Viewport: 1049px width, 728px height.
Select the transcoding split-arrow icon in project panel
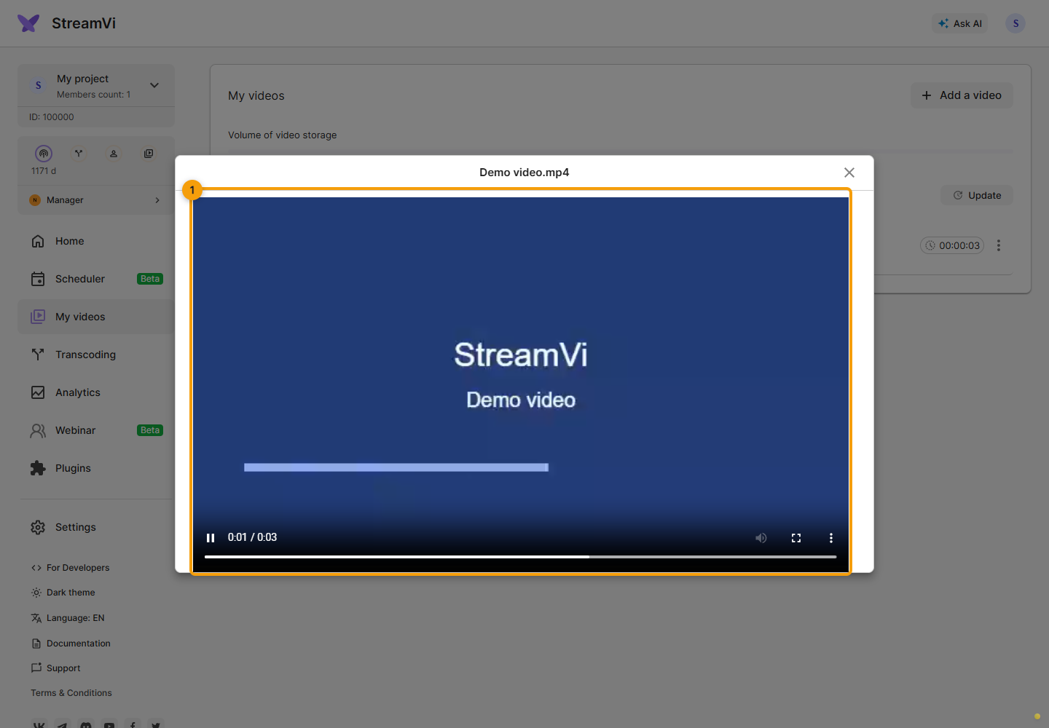[x=79, y=154]
